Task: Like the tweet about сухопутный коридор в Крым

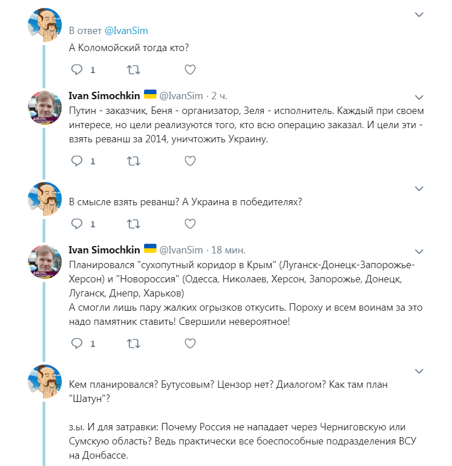Action: point(190,343)
